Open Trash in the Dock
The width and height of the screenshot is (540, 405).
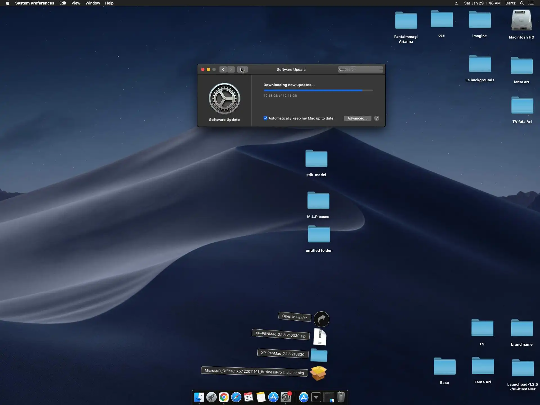pyautogui.click(x=341, y=397)
